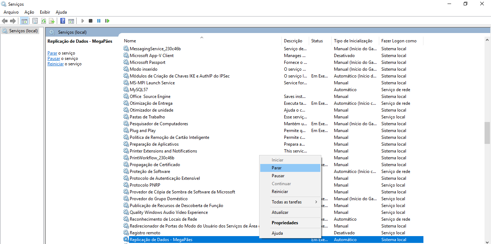The height and width of the screenshot is (244, 491).
Task: Open the Arquivo menu
Action: 11,12
